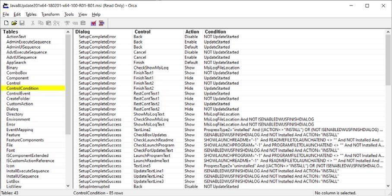The image size is (392, 196).
Task: Select the Font table
Action: point(10,150)
